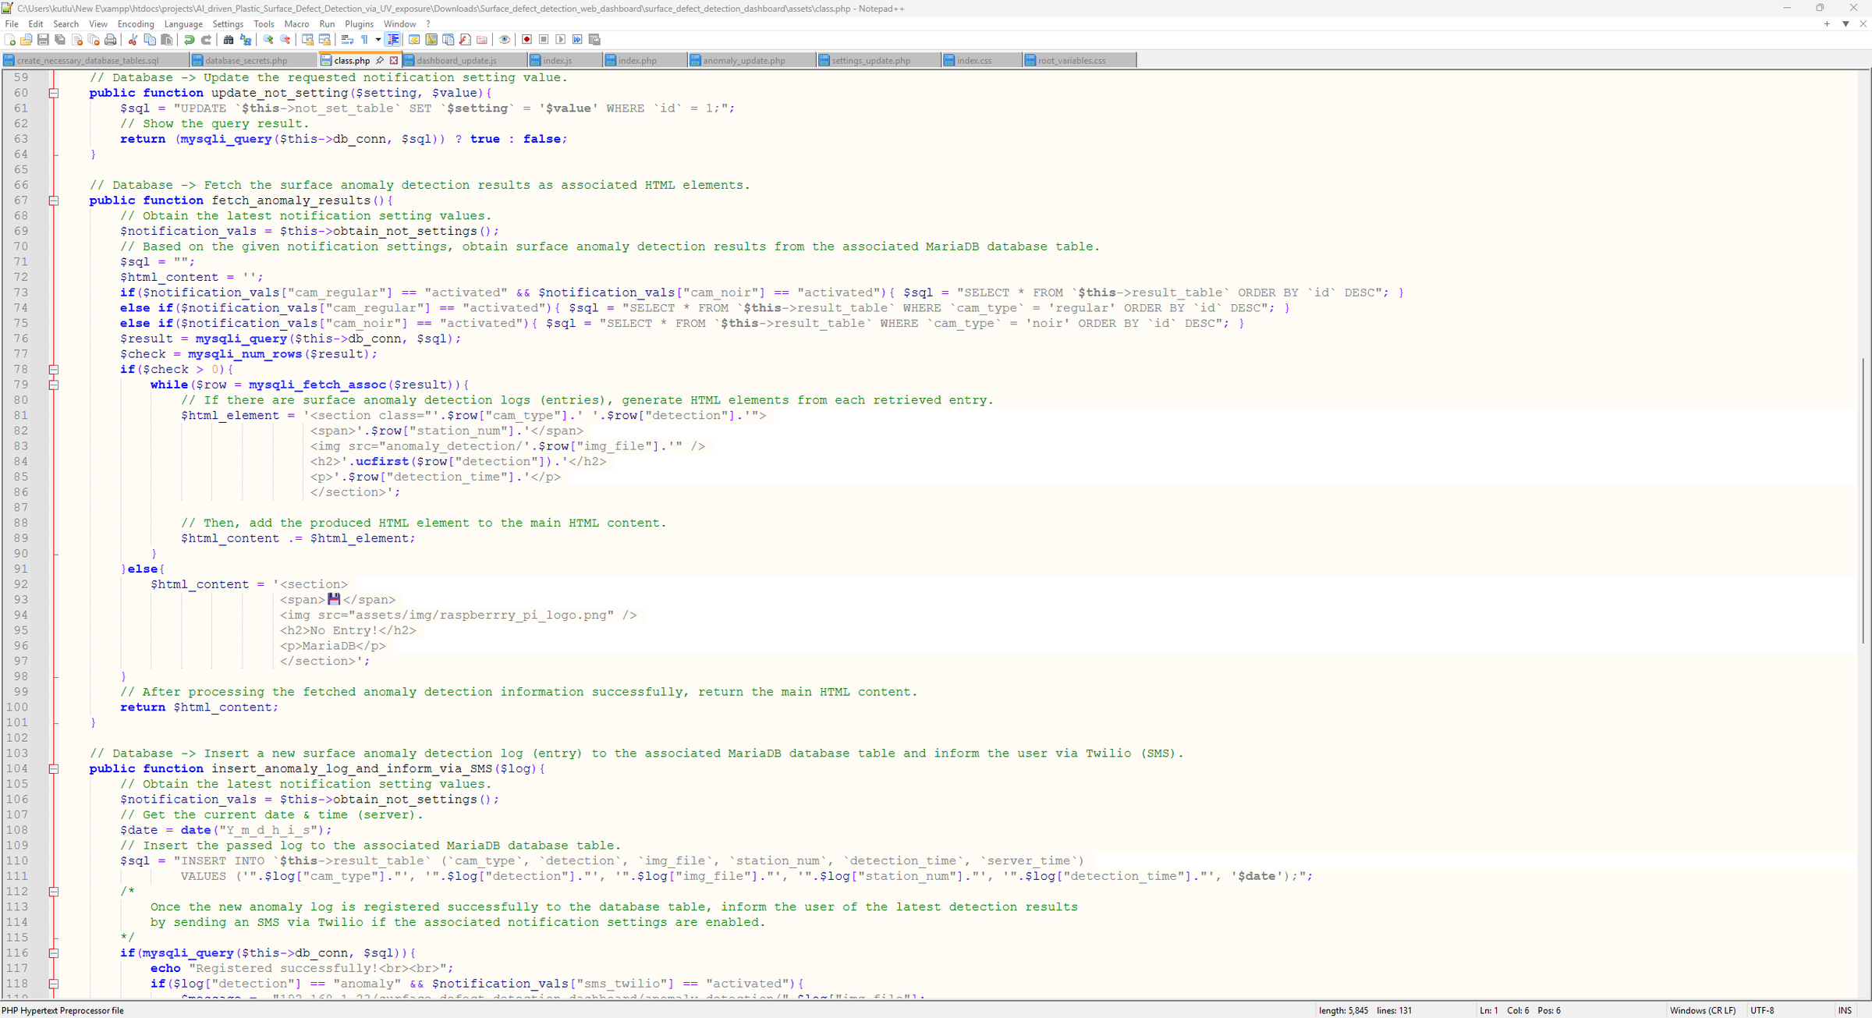Collapse the update_not_setting function fold at line 60
The width and height of the screenshot is (1872, 1018).
click(54, 93)
